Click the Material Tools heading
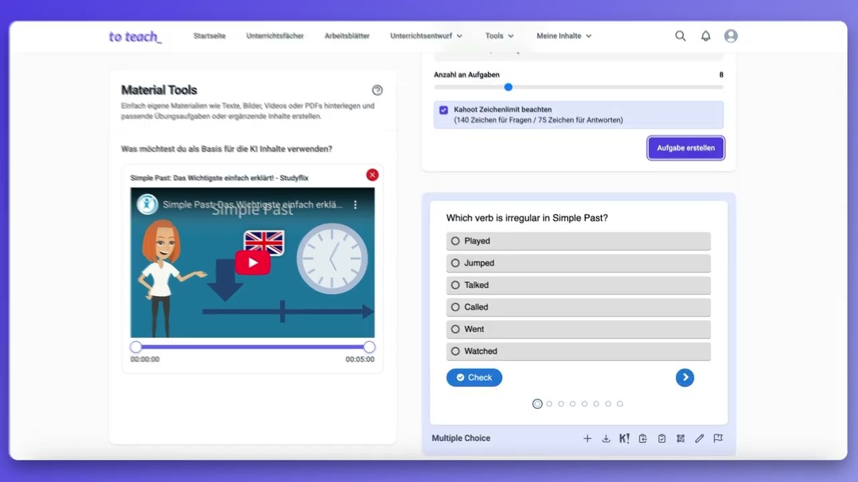Viewport: 858px width, 482px height. pos(159,90)
